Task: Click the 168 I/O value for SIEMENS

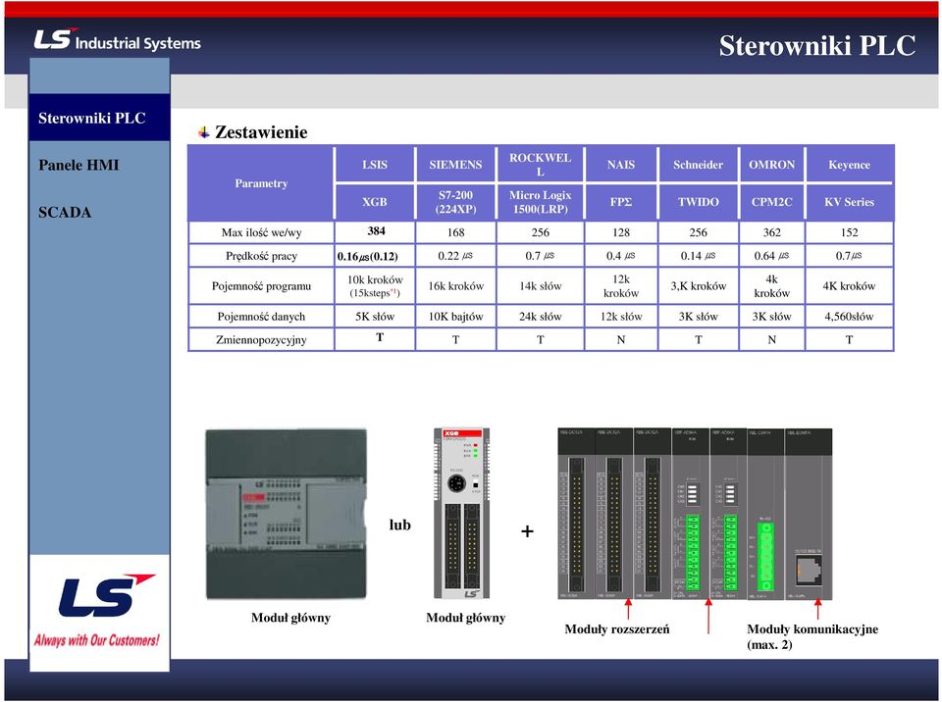Action: pos(455,232)
